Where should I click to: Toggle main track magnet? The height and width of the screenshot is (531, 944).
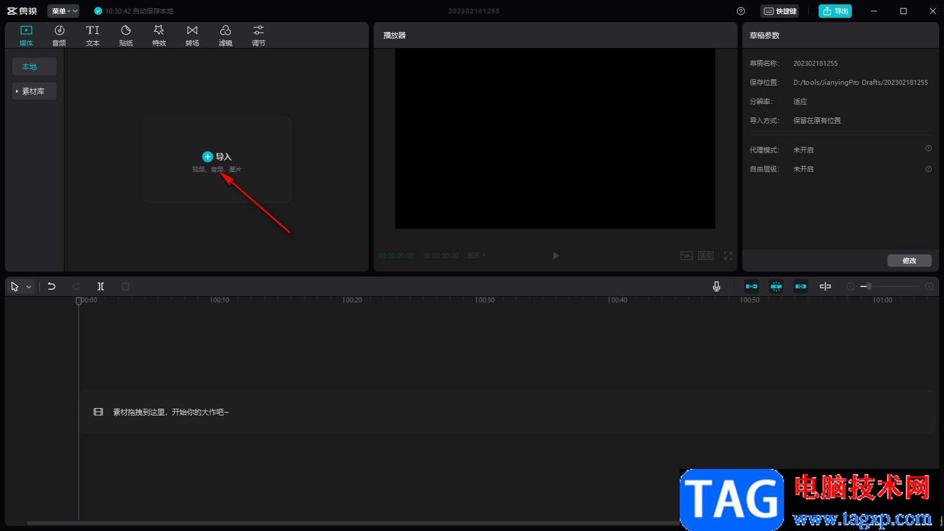[x=752, y=286]
